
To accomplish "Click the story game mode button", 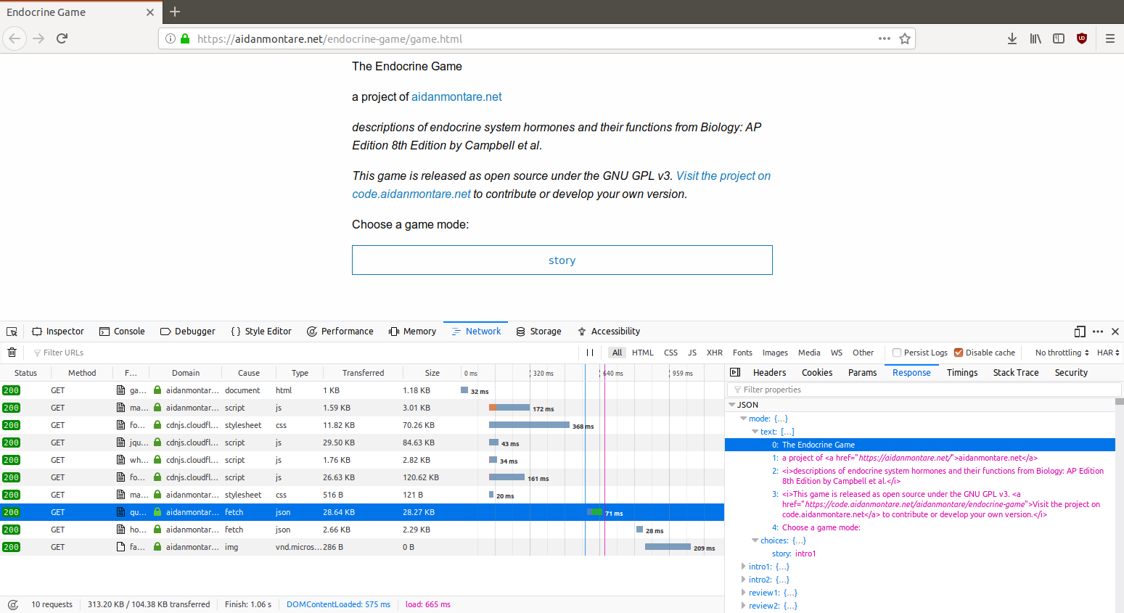I will [562, 260].
